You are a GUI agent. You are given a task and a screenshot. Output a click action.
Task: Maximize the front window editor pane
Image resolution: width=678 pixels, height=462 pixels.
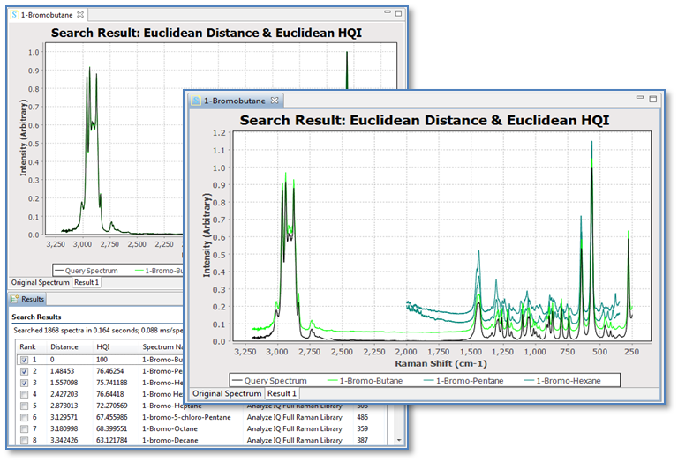tap(653, 99)
